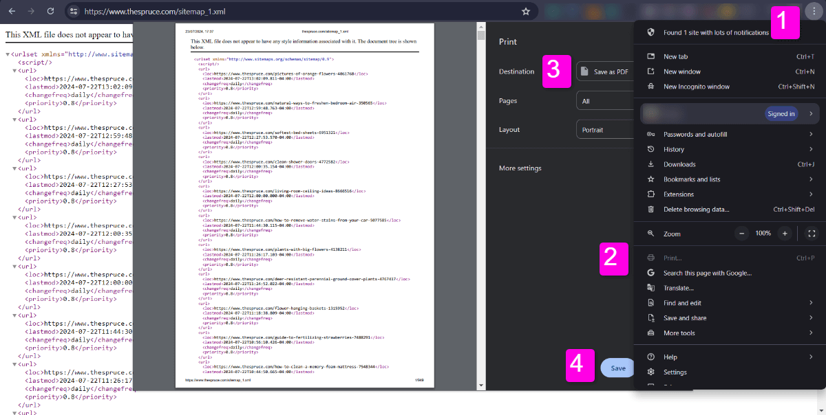
Task: Open the site information icon in address bar
Action: pos(74,12)
